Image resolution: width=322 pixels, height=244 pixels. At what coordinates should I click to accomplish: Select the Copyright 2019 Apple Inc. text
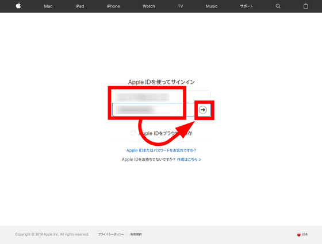(52, 234)
